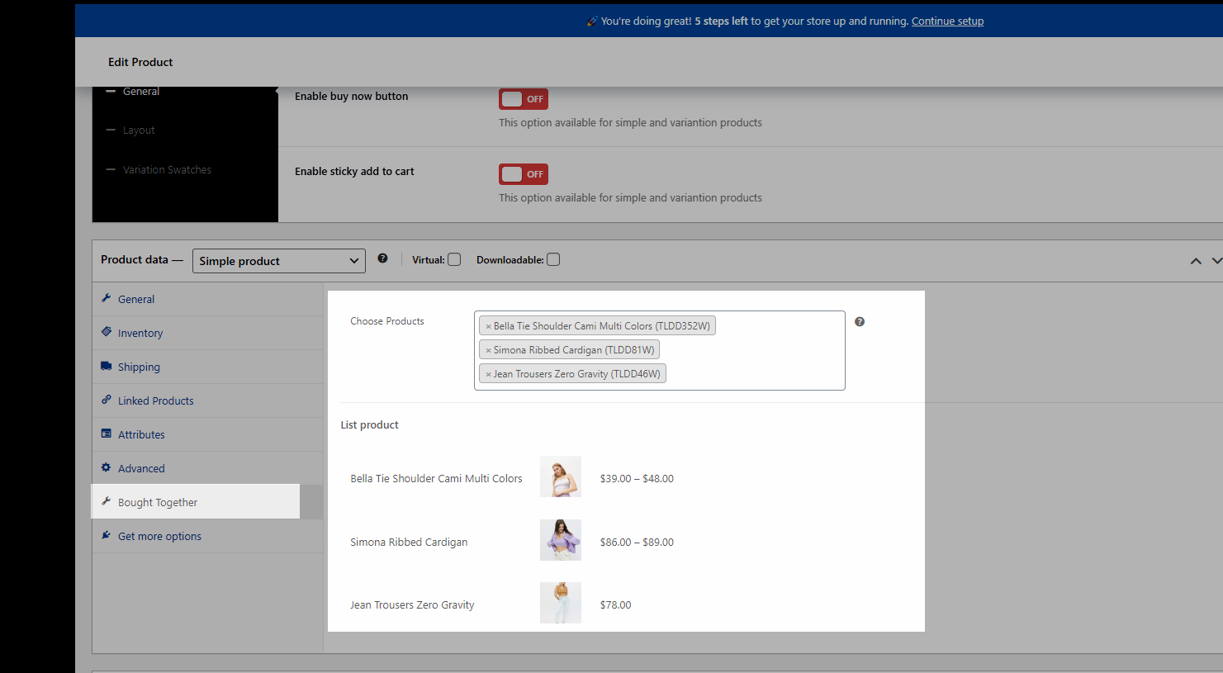Click the Get more options plug icon
This screenshot has height=673, width=1223.
click(106, 535)
